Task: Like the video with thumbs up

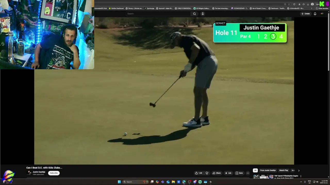Action: coord(199,173)
